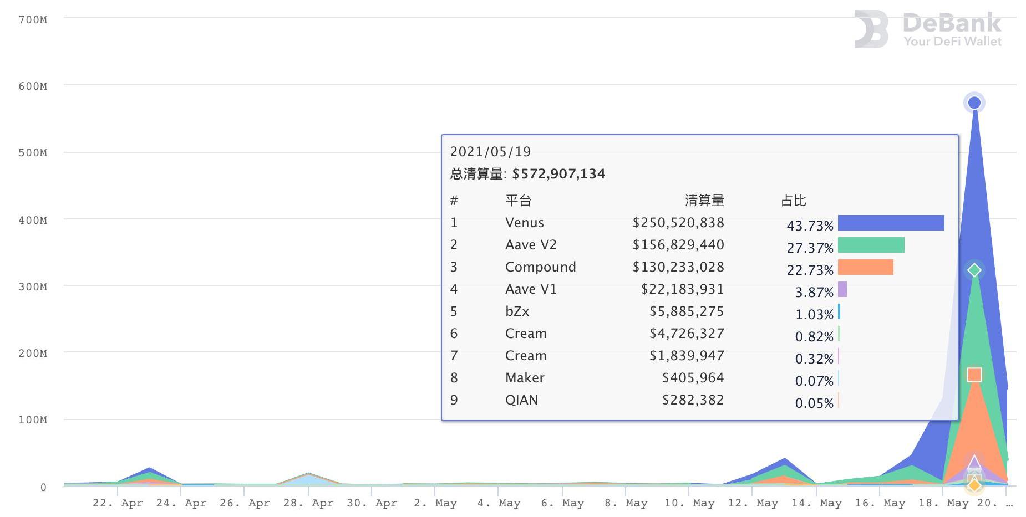Click the yellow diamond marker on the baseline
This screenshot has width=1026, height=517.
coord(974,485)
